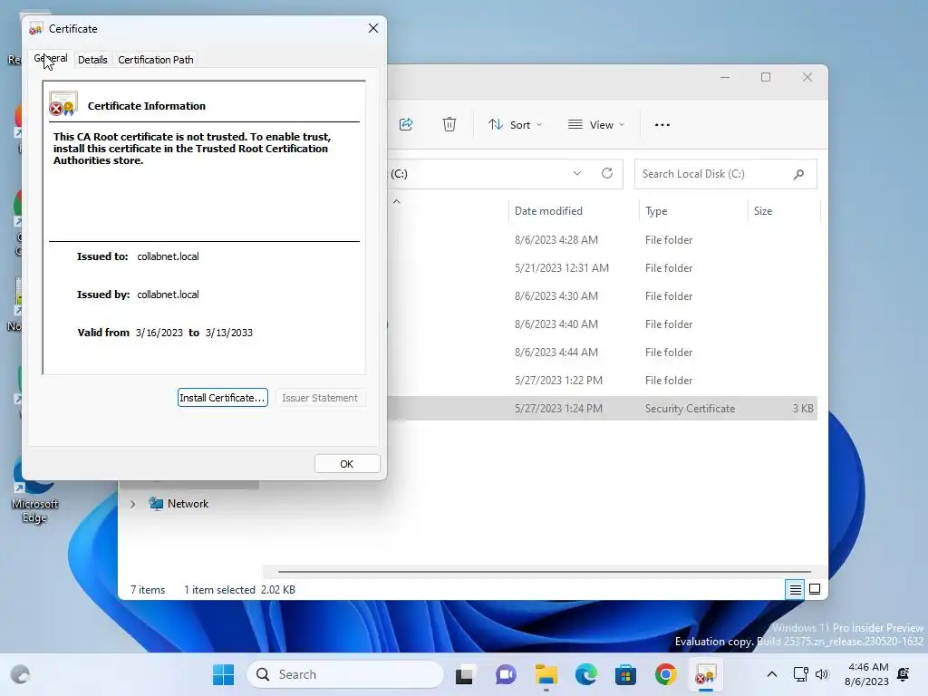Open the Chat (Teams) taskbar icon
This screenshot has width=928, height=696.
506,674
